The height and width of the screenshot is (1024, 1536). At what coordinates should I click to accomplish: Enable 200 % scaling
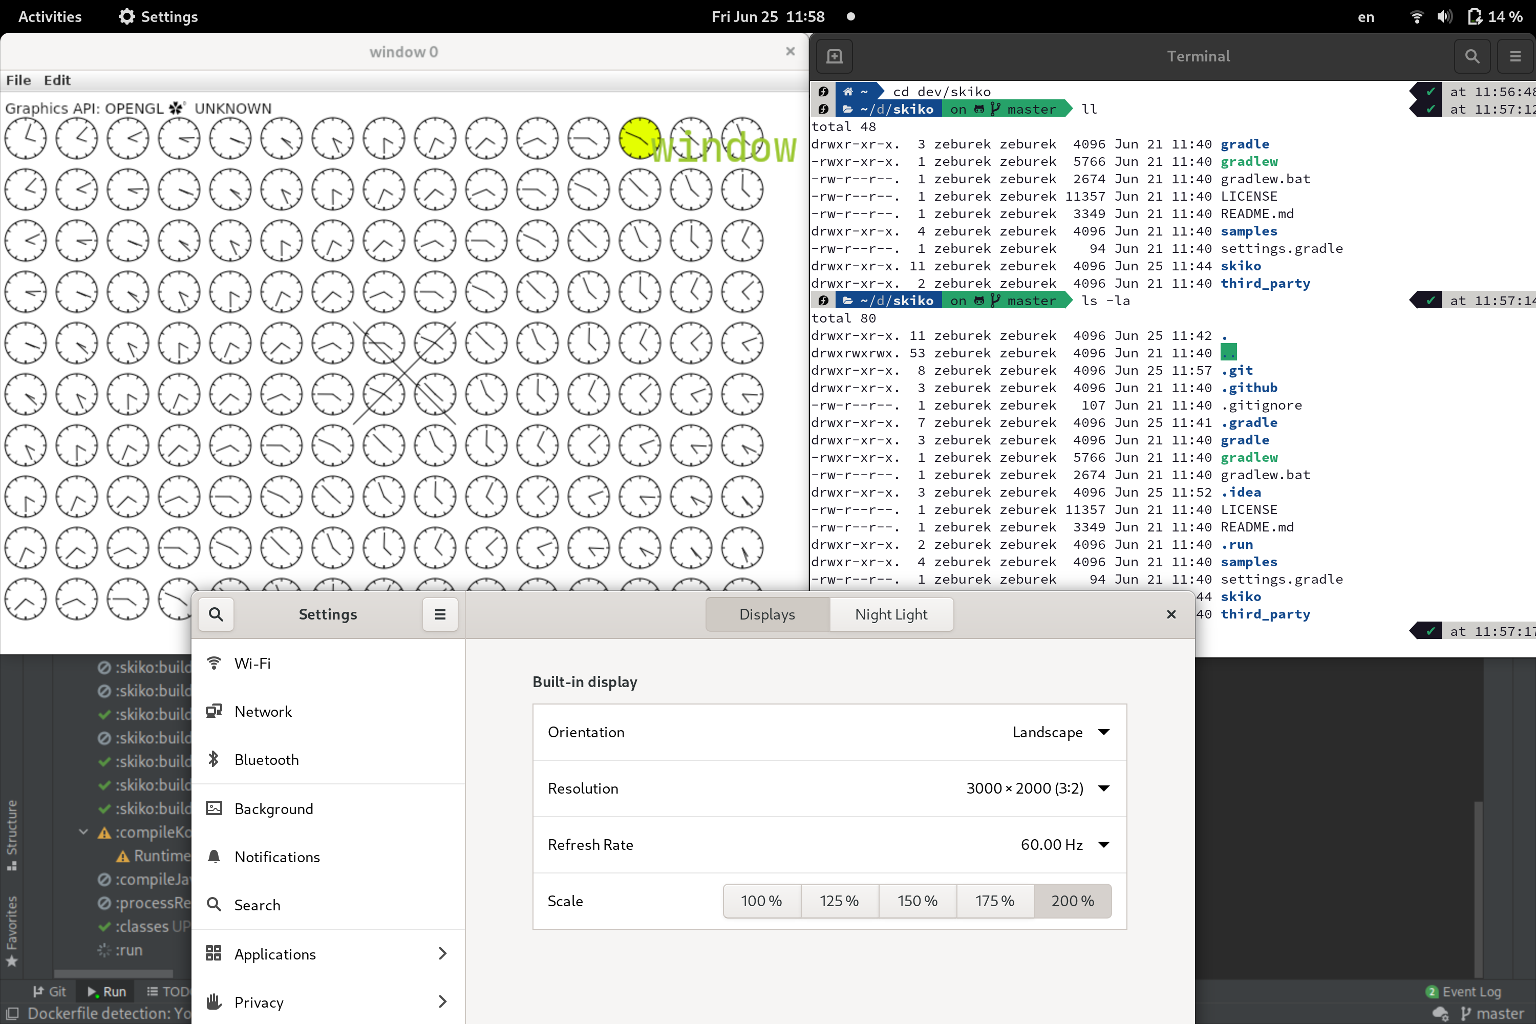pos(1072,901)
